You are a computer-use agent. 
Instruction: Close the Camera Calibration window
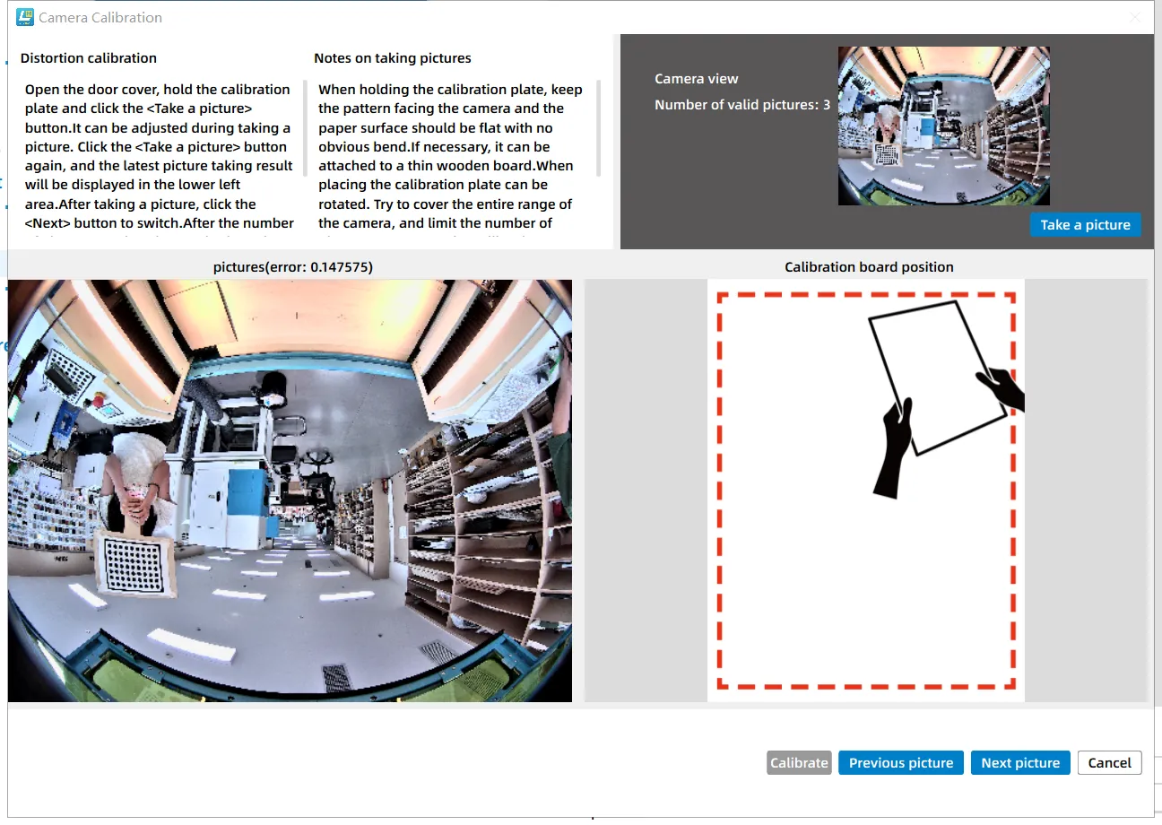(x=1134, y=17)
